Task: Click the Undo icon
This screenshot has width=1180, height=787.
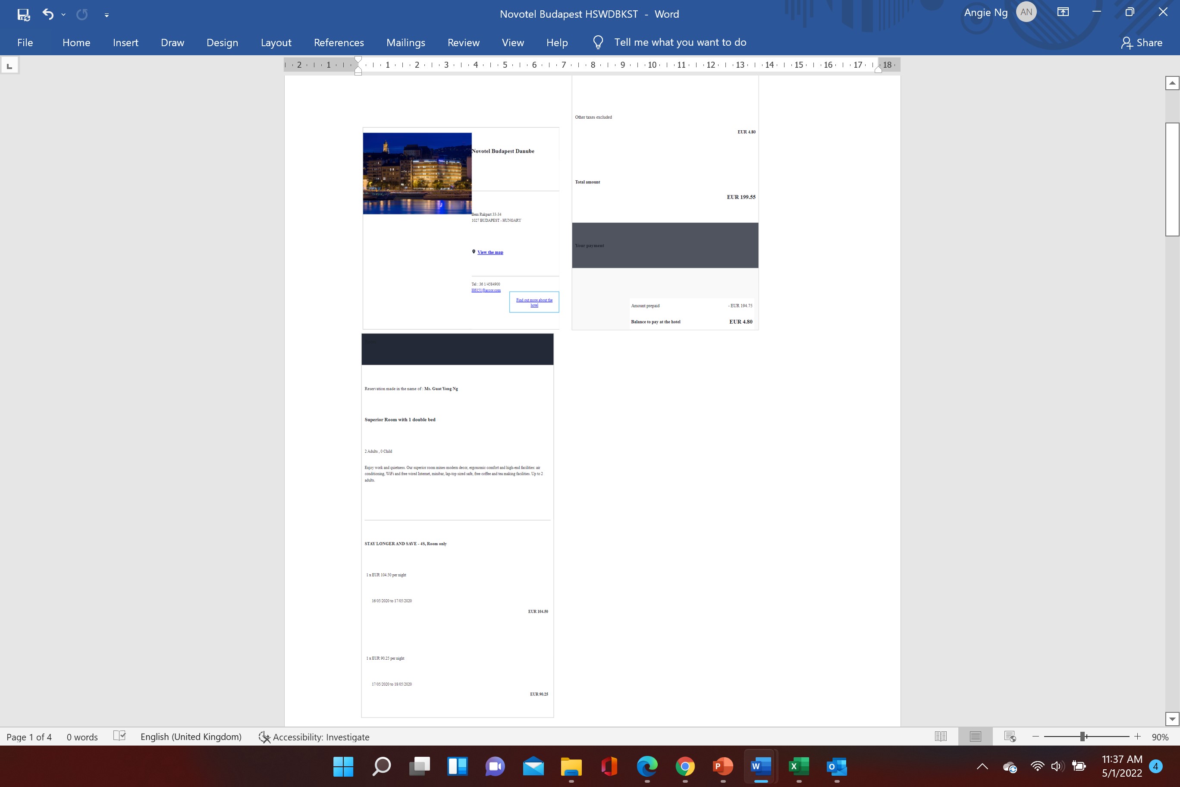Action: (x=48, y=14)
